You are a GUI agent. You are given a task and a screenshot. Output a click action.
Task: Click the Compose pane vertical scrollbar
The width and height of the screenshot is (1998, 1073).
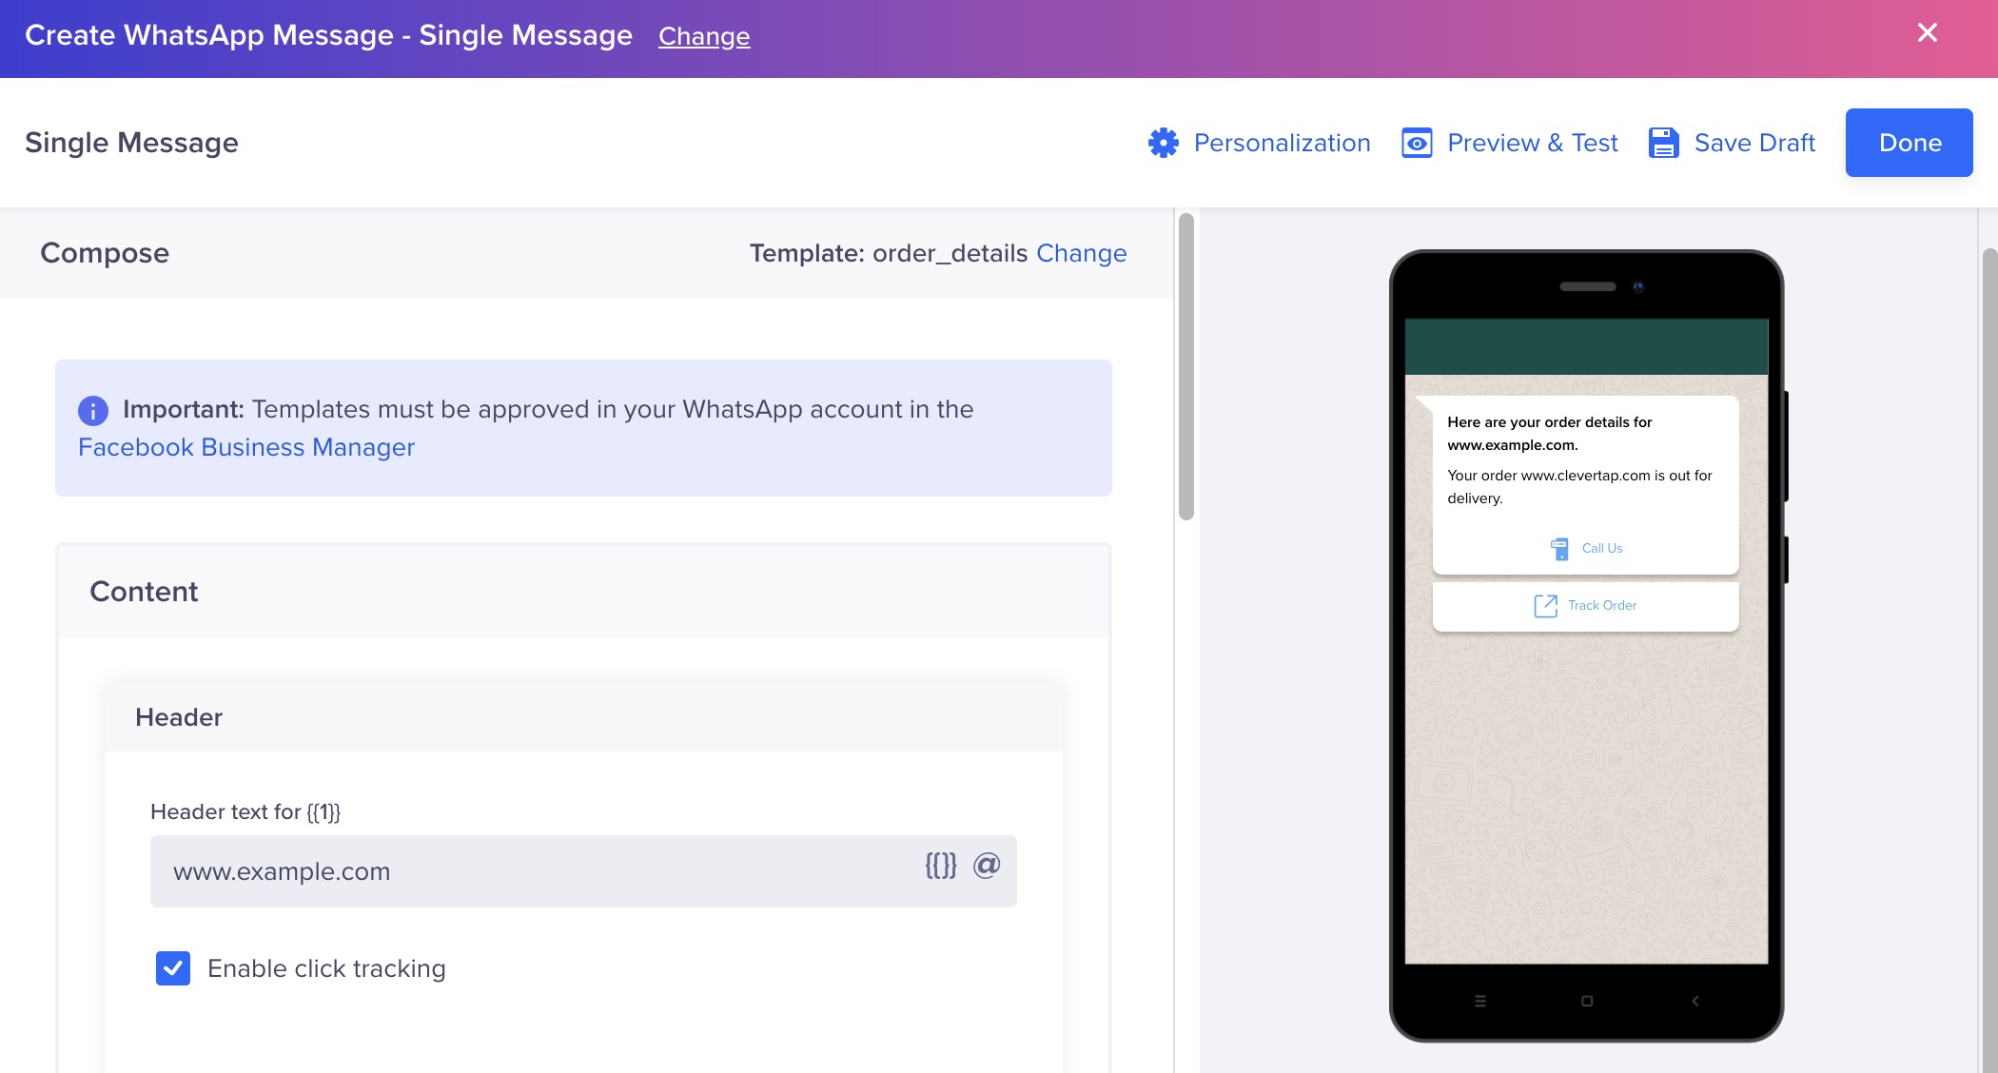1185,367
